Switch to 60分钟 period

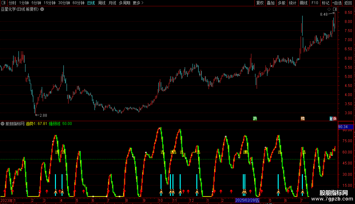(x=78, y=3)
